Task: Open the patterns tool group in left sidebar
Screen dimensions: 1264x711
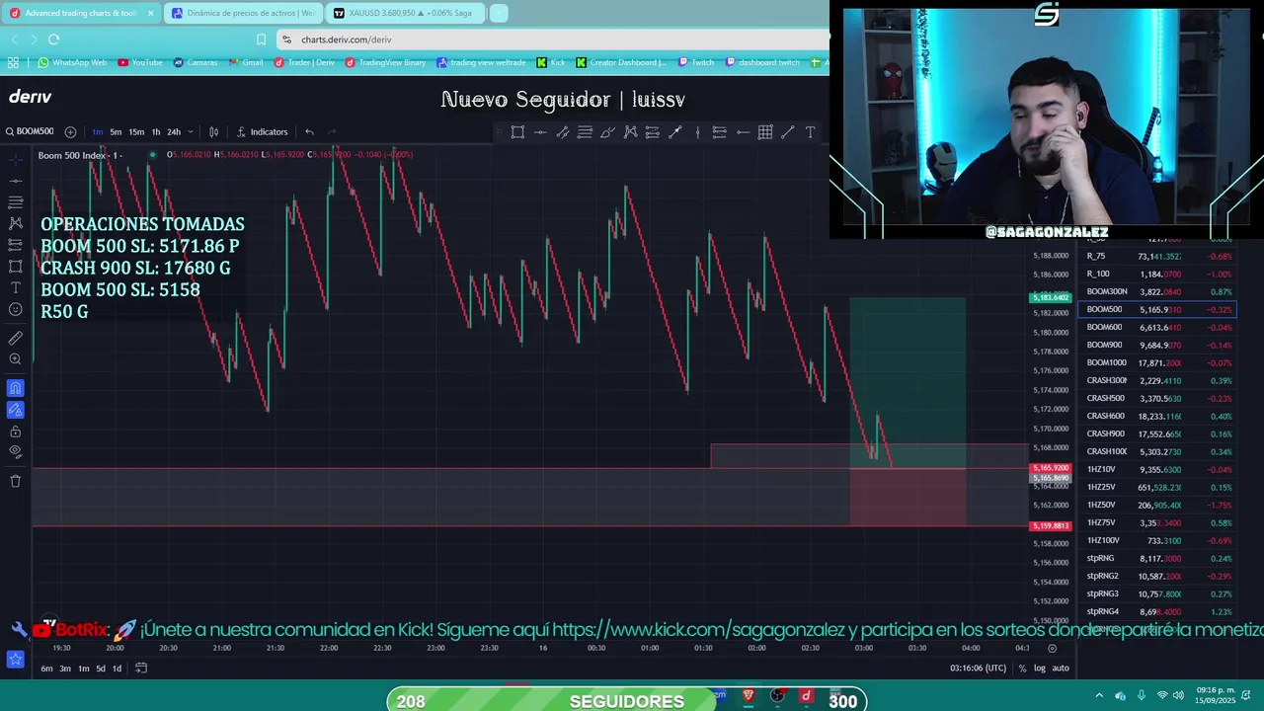Action: point(15,223)
